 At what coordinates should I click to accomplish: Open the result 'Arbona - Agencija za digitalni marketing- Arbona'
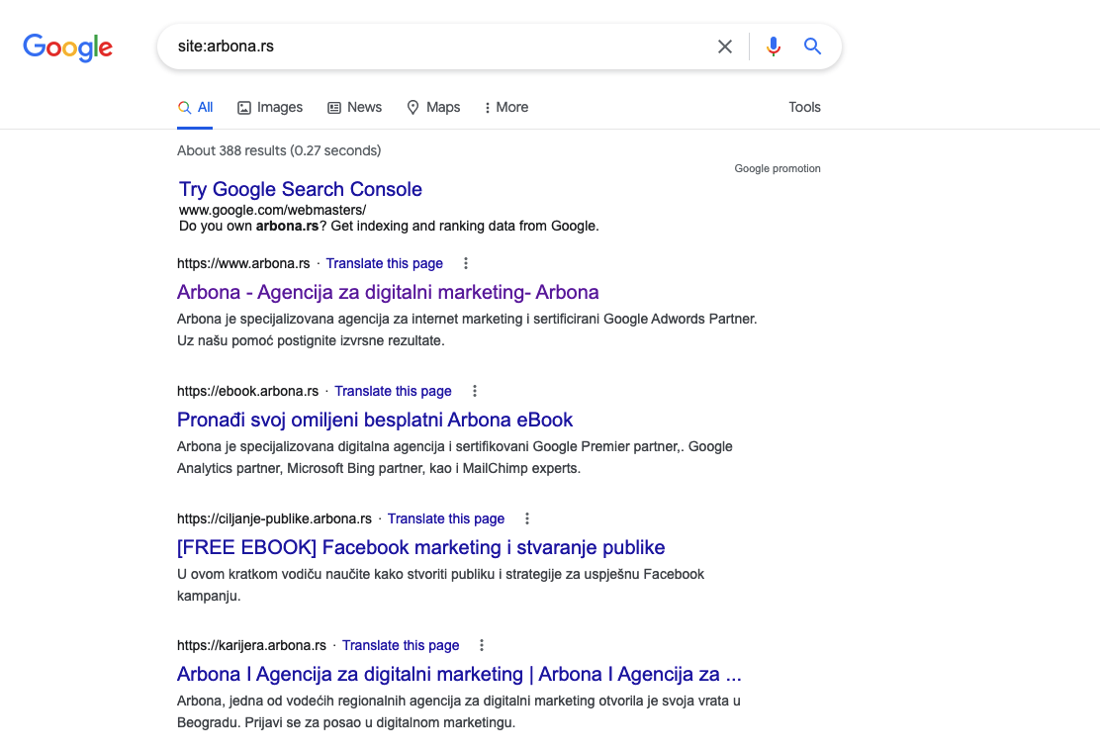(388, 292)
